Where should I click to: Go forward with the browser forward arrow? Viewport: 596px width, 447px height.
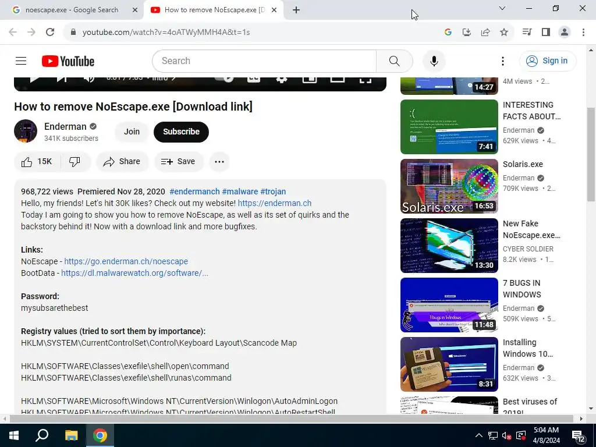coord(31,32)
